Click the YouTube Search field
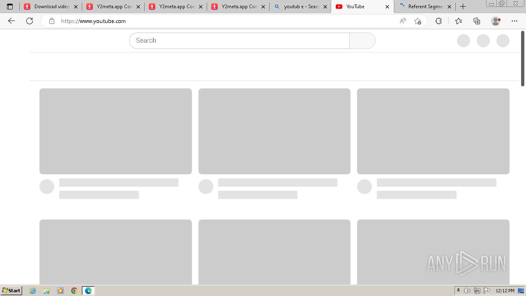Screen dimensions: 526x296 pos(239,41)
